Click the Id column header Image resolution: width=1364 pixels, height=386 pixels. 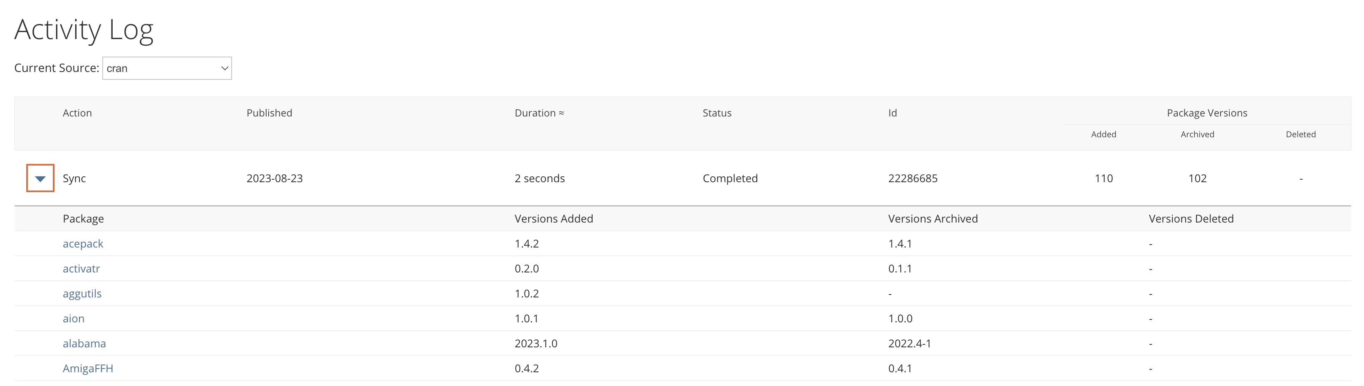click(892, 113)
